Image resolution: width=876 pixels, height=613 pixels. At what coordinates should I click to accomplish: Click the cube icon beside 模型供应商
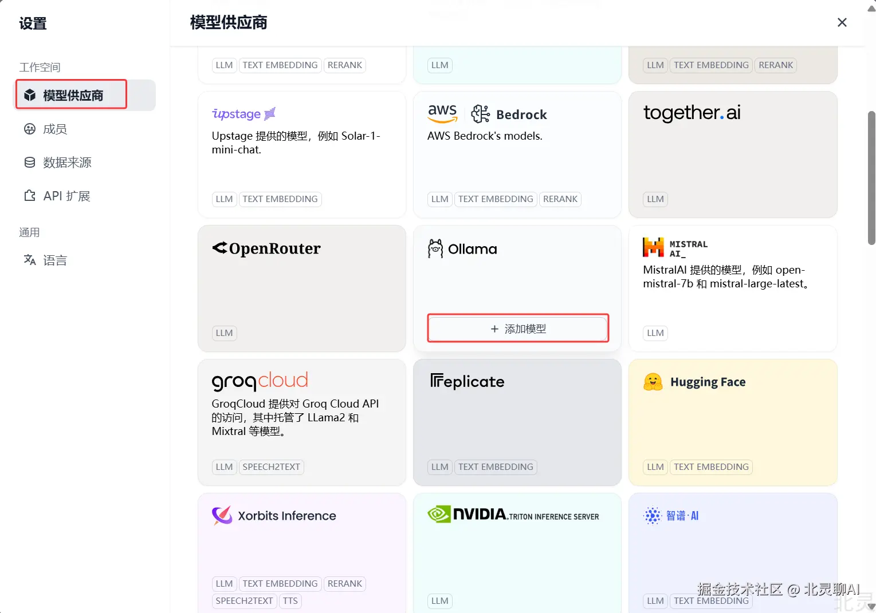pyautogui.click(x=30, y=95)
